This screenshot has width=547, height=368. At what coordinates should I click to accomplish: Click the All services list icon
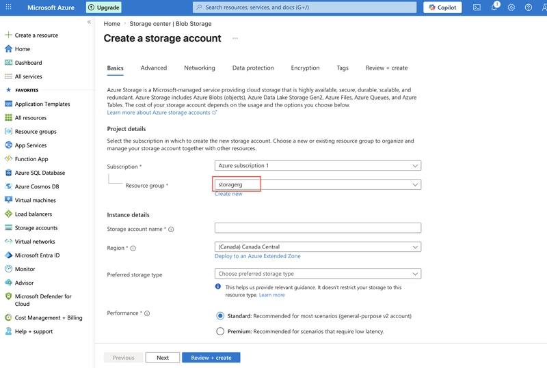pos(8,76)
